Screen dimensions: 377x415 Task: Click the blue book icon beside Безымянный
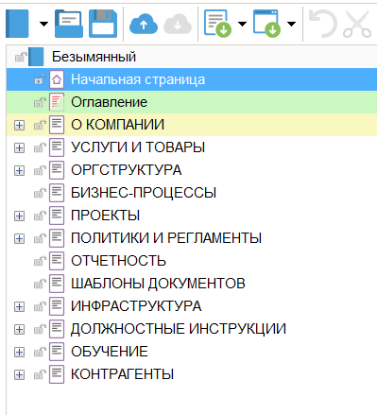(x=36, y=57)
